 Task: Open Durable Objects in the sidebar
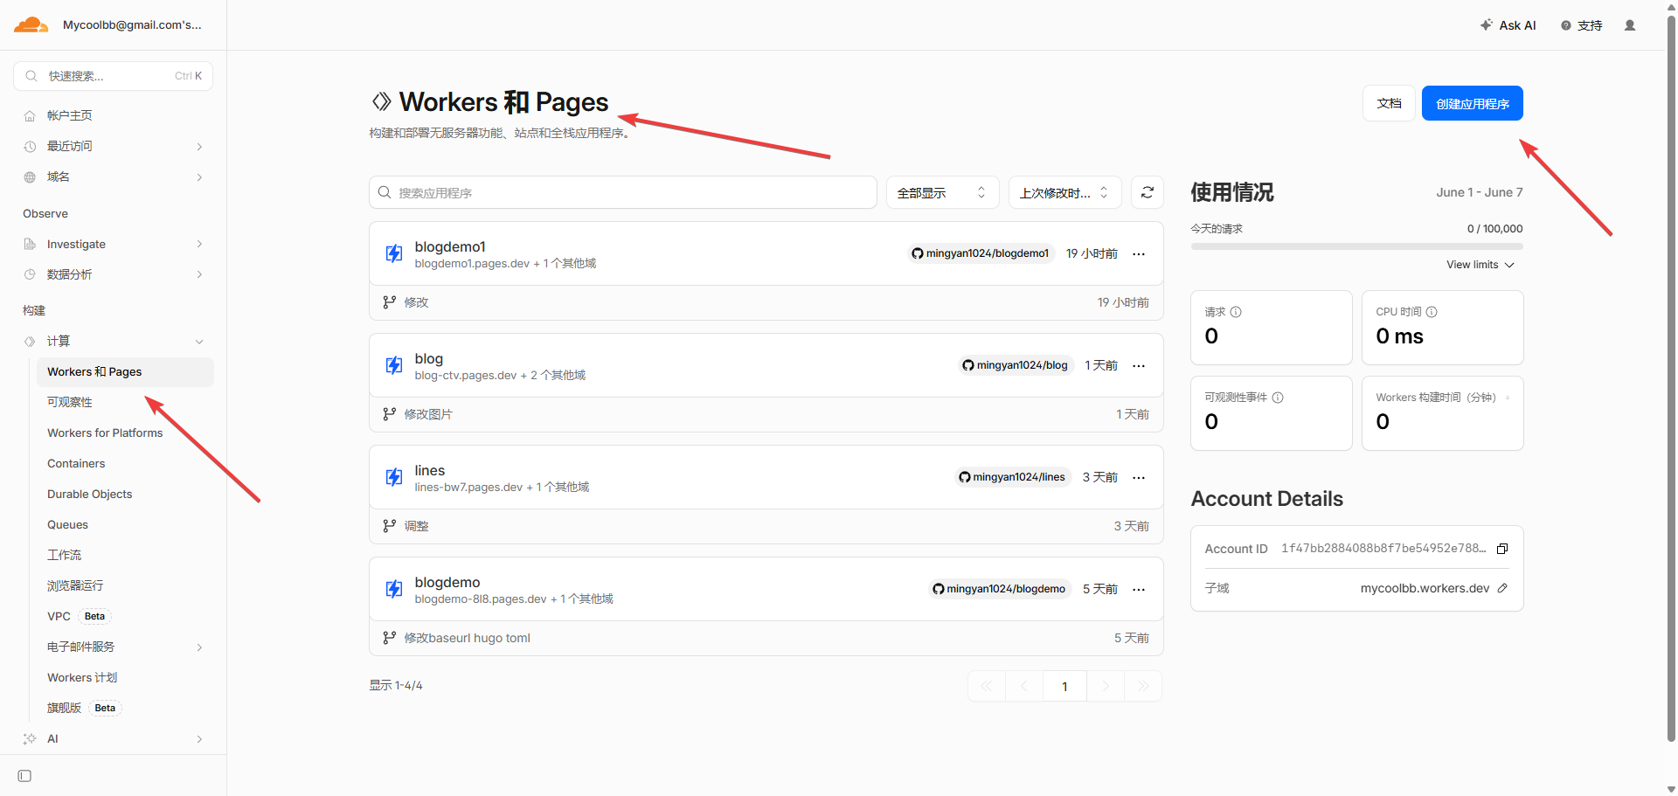pyautogui.click(x=90, y=494)
